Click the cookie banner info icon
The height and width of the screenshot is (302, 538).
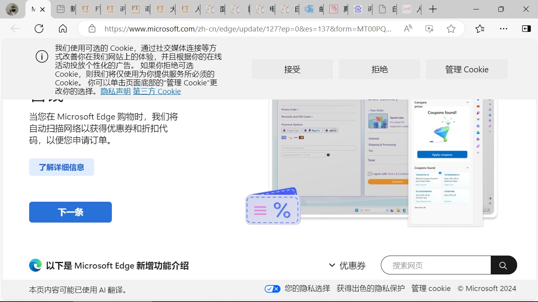pos(42,57)
